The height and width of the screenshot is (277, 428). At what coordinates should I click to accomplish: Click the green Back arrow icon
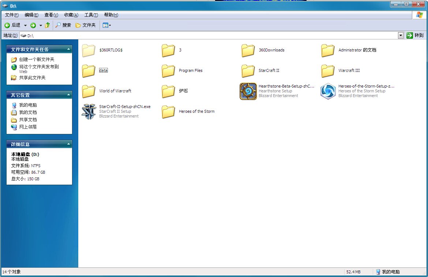(x=7, y=25)
